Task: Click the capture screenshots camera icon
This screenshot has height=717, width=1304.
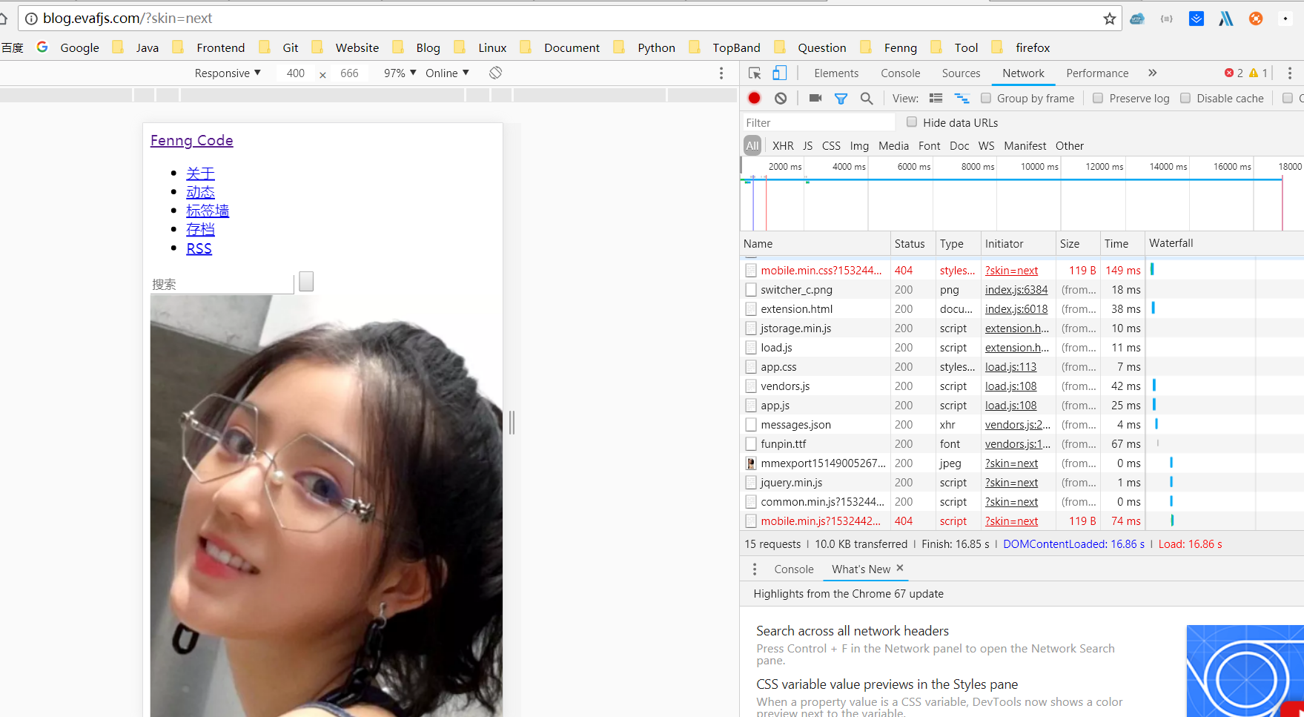Action: [815, 98]
